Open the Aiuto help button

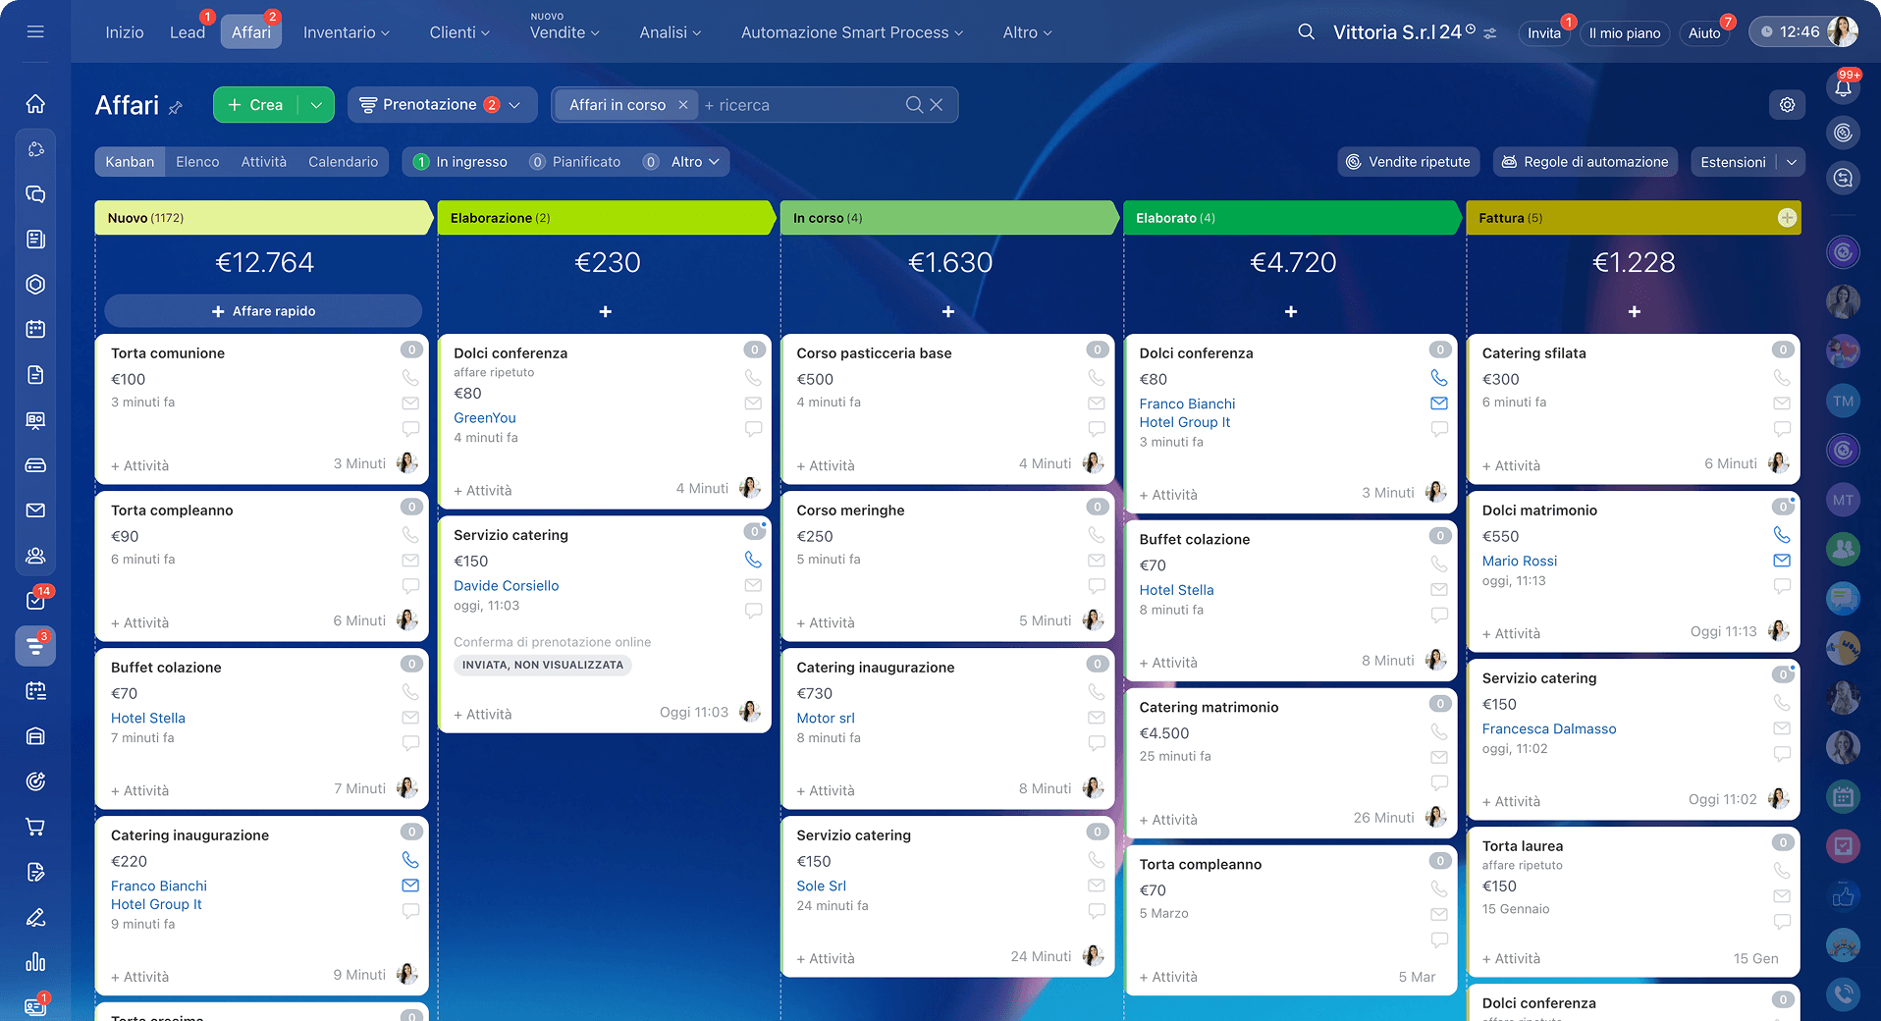1704,32
